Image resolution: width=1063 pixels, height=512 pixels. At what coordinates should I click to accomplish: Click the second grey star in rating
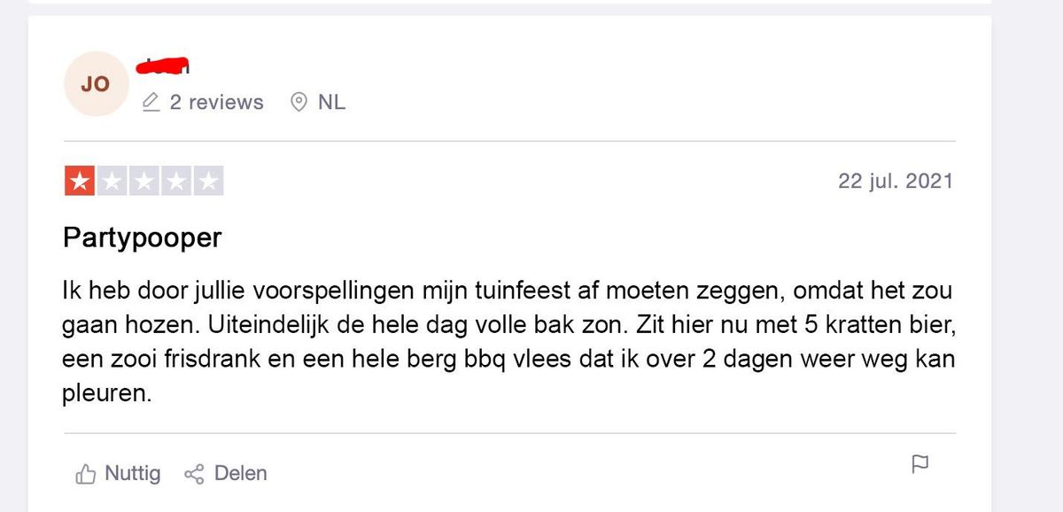coord(112,182)
